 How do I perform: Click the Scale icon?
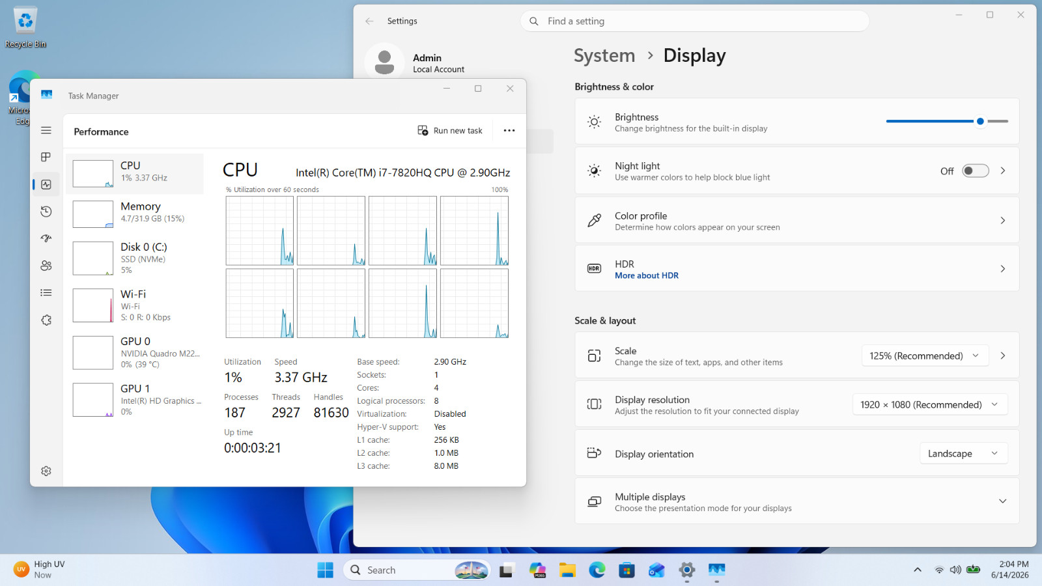tap(594, 356)
